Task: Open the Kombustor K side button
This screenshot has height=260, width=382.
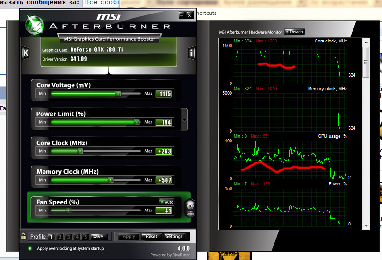Action: (x=26, y=53)
